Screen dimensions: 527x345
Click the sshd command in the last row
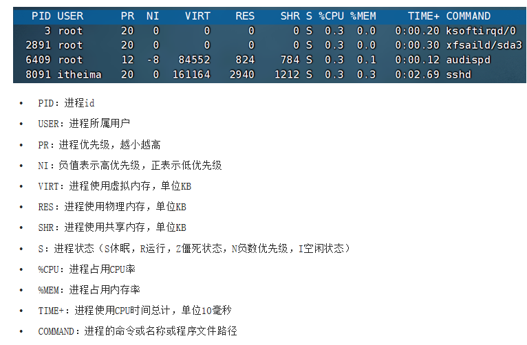(x=458, y=74)
